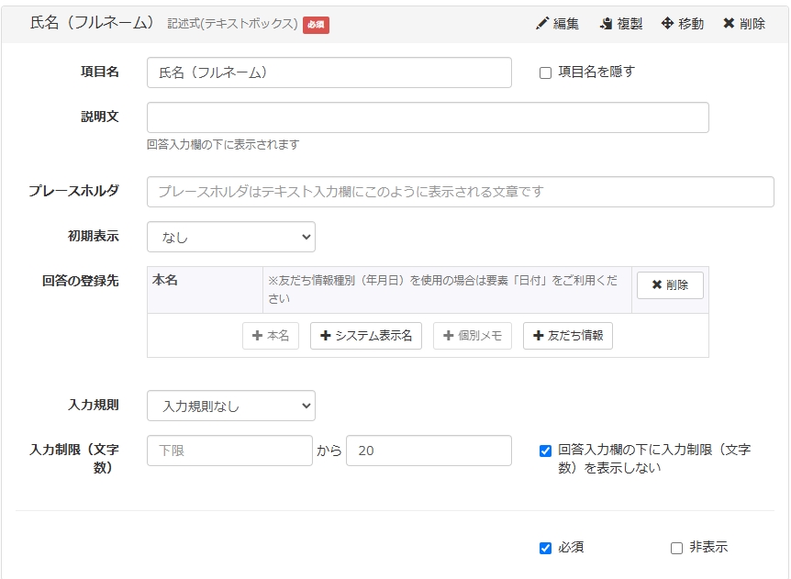791x579 pixels.
Task: Focus the 説明文 description input
Action: tap(428, 117)
